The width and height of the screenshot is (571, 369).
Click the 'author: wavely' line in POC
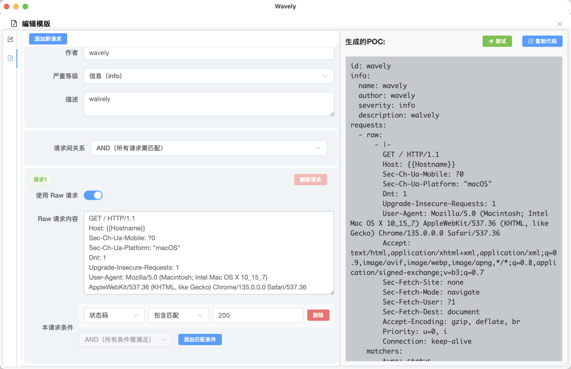pyautogui.click(x=386, y=96)
